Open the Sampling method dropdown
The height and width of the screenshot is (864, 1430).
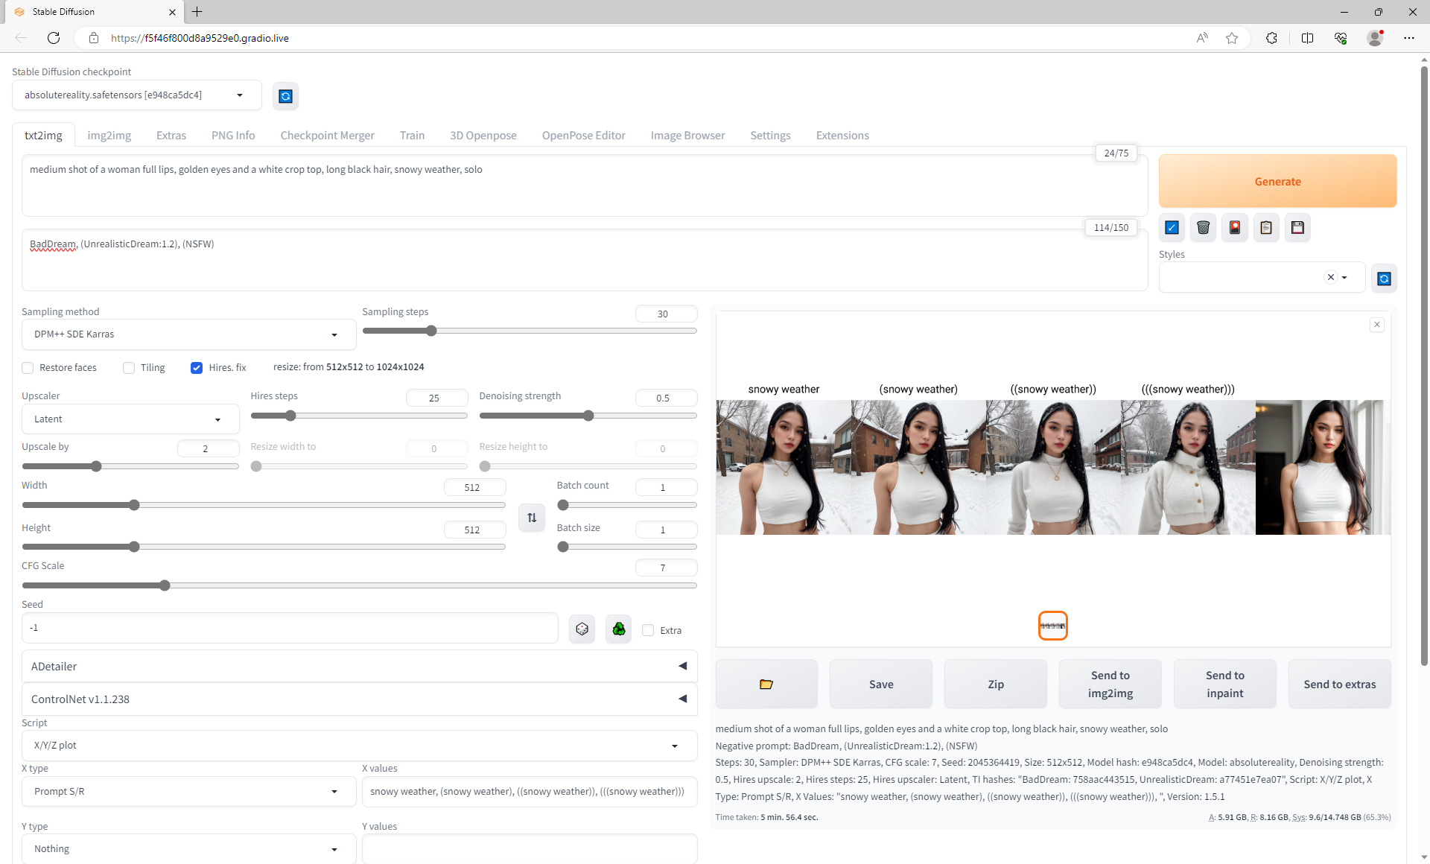[x=188, y=334]
